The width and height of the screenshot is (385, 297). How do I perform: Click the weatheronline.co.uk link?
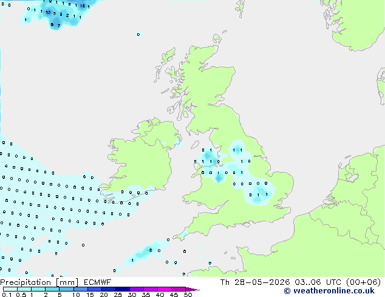point(329,291)
